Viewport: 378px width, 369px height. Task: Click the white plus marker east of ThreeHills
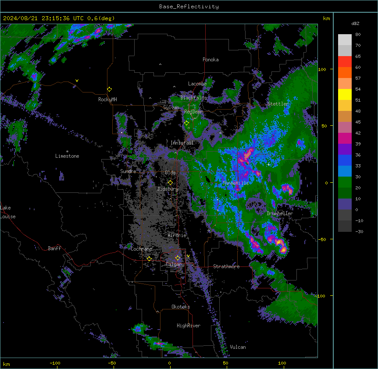click(x=269, y=164)
